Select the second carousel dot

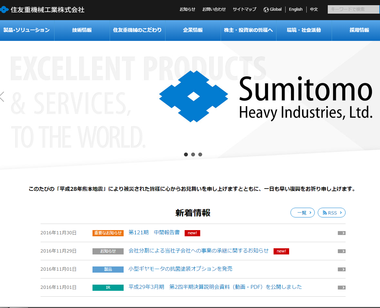(193, 154)
